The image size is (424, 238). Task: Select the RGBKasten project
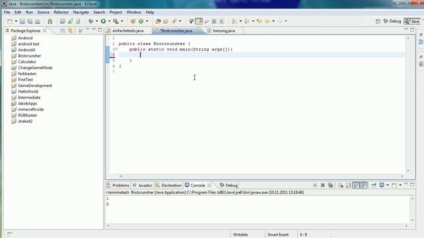click(27, 115)
